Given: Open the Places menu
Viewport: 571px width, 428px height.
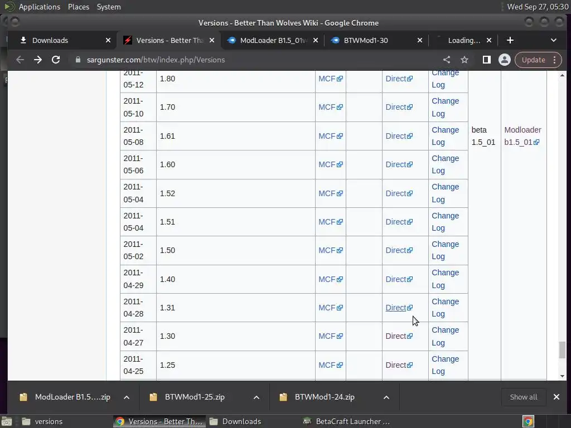Looking at the screenshot, I should (78, 7).
